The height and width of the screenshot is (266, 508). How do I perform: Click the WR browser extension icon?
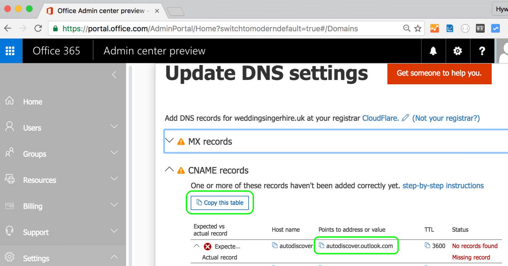(x=480, y=29)
